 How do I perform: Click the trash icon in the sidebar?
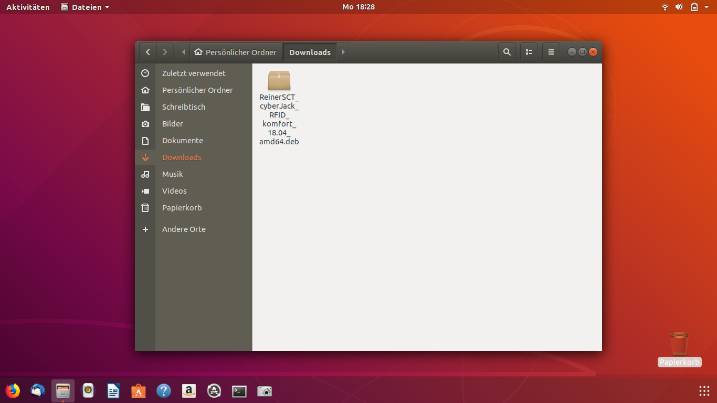[145, 208]
